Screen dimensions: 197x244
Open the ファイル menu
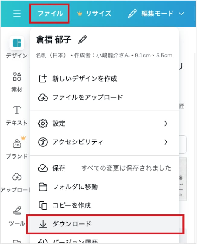(50, 14)
